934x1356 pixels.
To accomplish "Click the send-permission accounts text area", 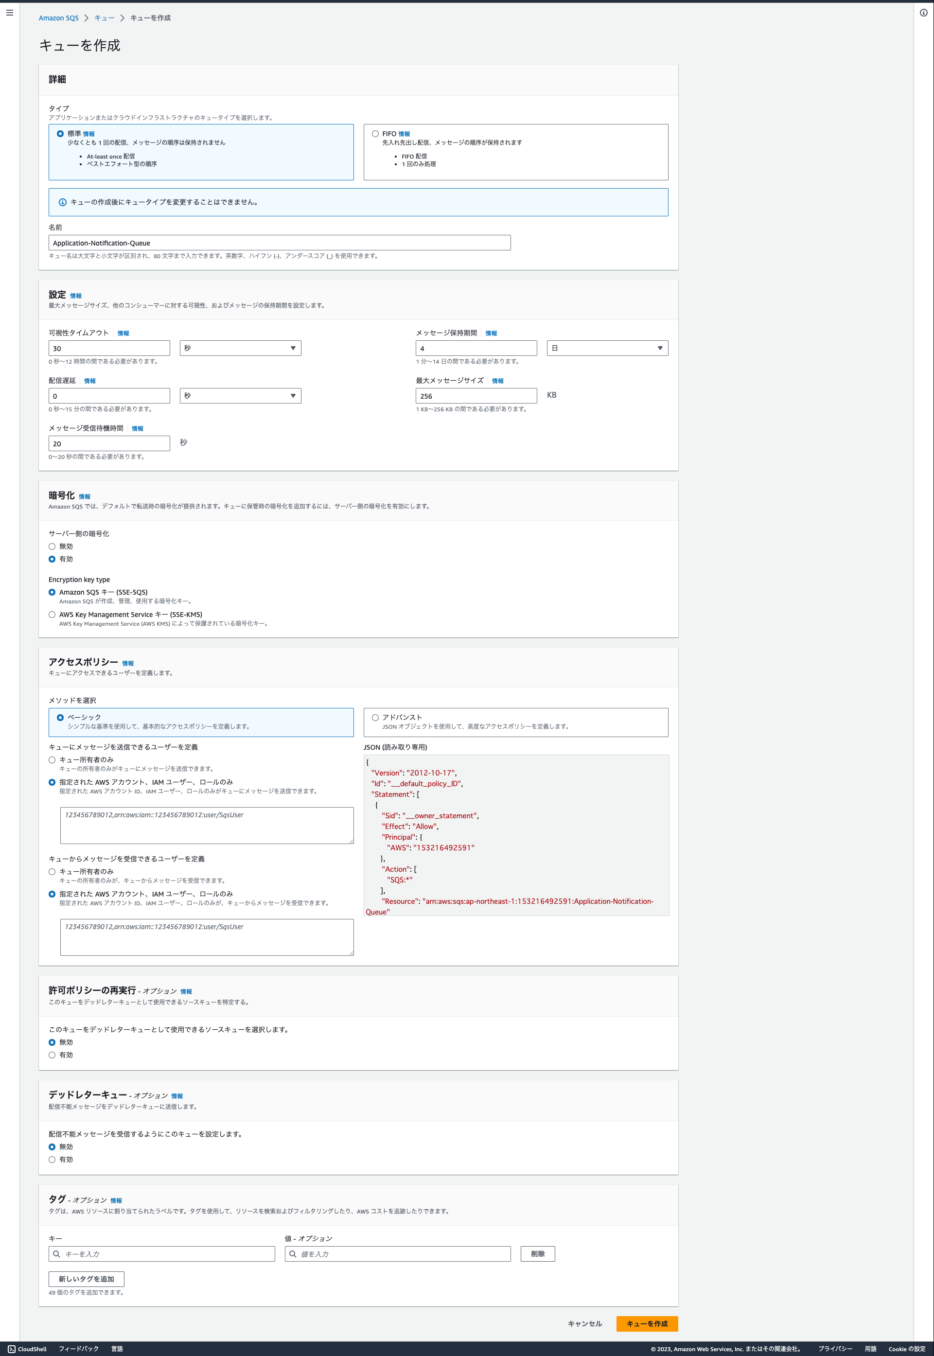I will pos(207,826).
